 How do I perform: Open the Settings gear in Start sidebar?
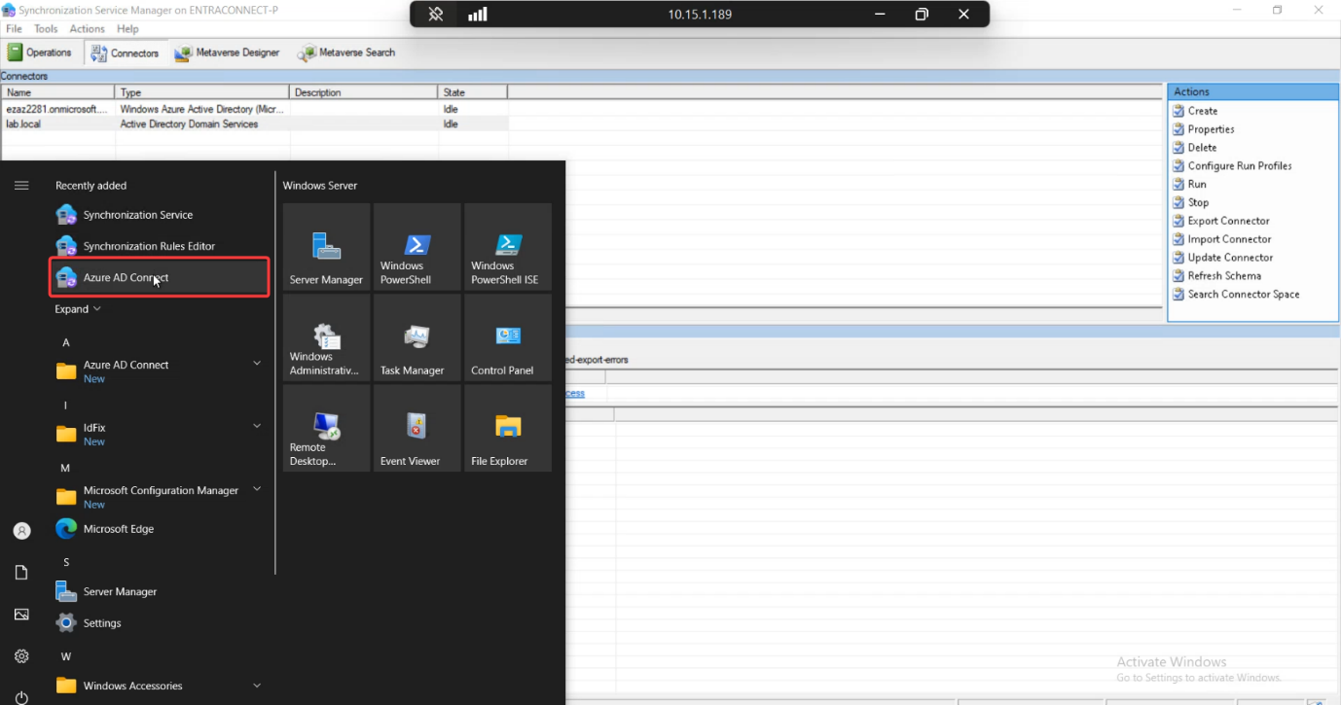tap(21, 656)
